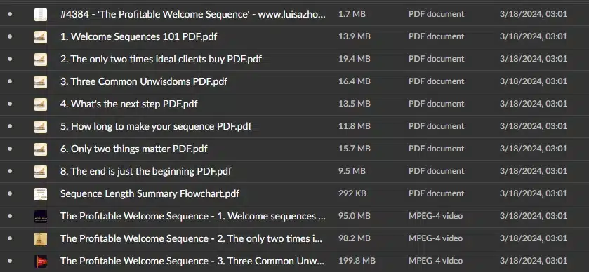Click the #4384 Profitable Welcome Sequence PDF icon
The width and height of the screenshot is (589, 272).
(41, 15)
